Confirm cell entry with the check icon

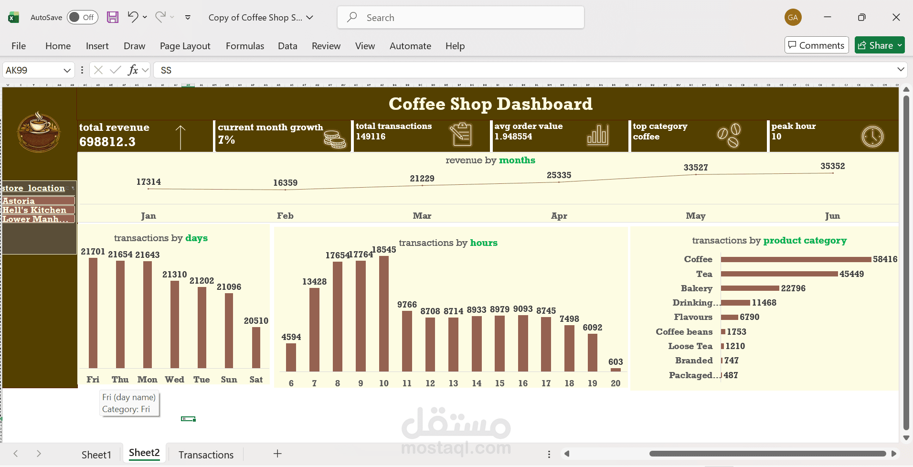[116, 70]
